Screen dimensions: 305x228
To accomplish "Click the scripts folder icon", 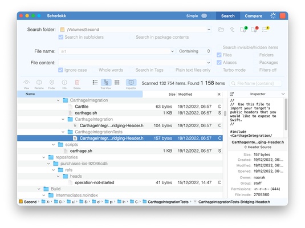I will pyautogui.click(x=60, y=145).
